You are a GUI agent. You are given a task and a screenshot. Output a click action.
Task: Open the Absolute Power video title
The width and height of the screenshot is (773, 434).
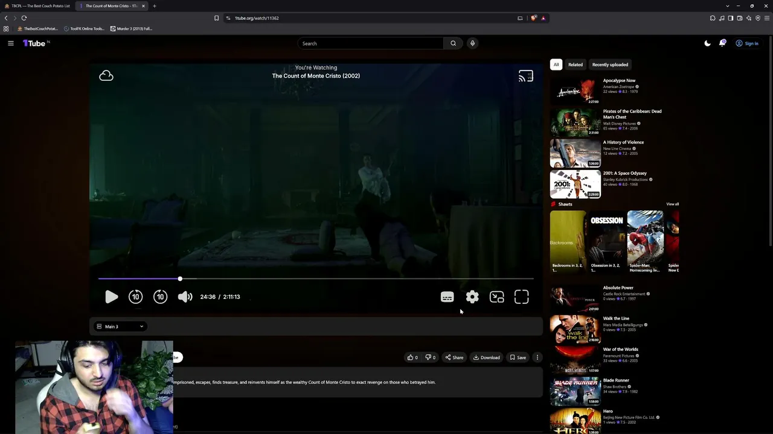618,288
